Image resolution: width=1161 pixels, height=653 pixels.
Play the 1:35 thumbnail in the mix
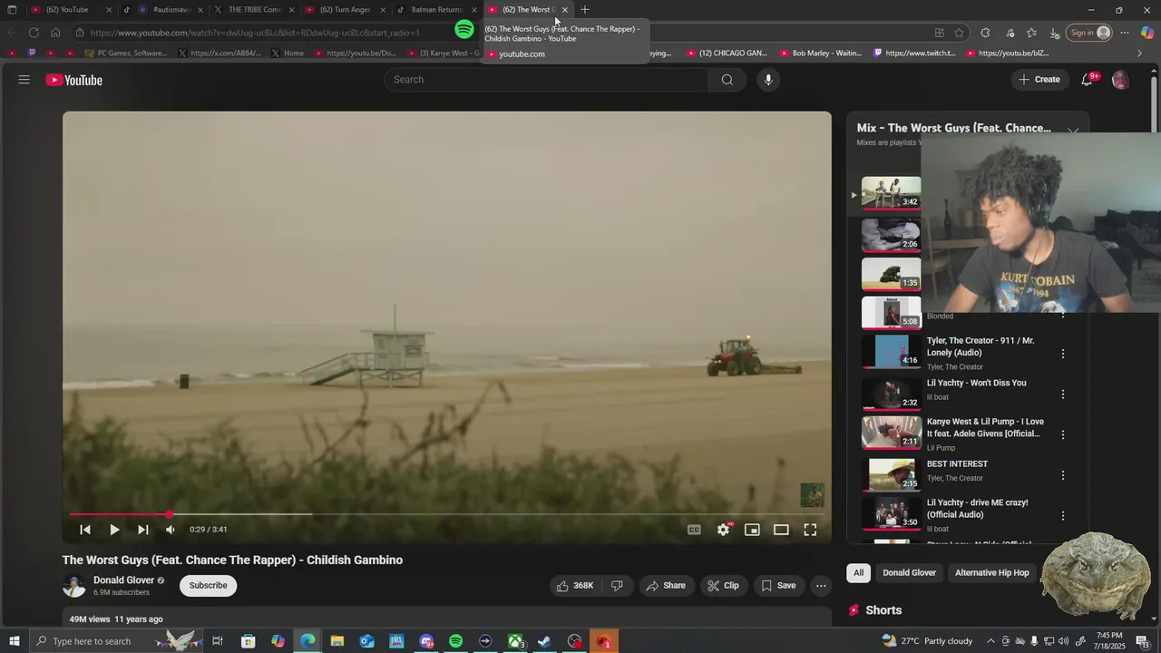[891, 274]
